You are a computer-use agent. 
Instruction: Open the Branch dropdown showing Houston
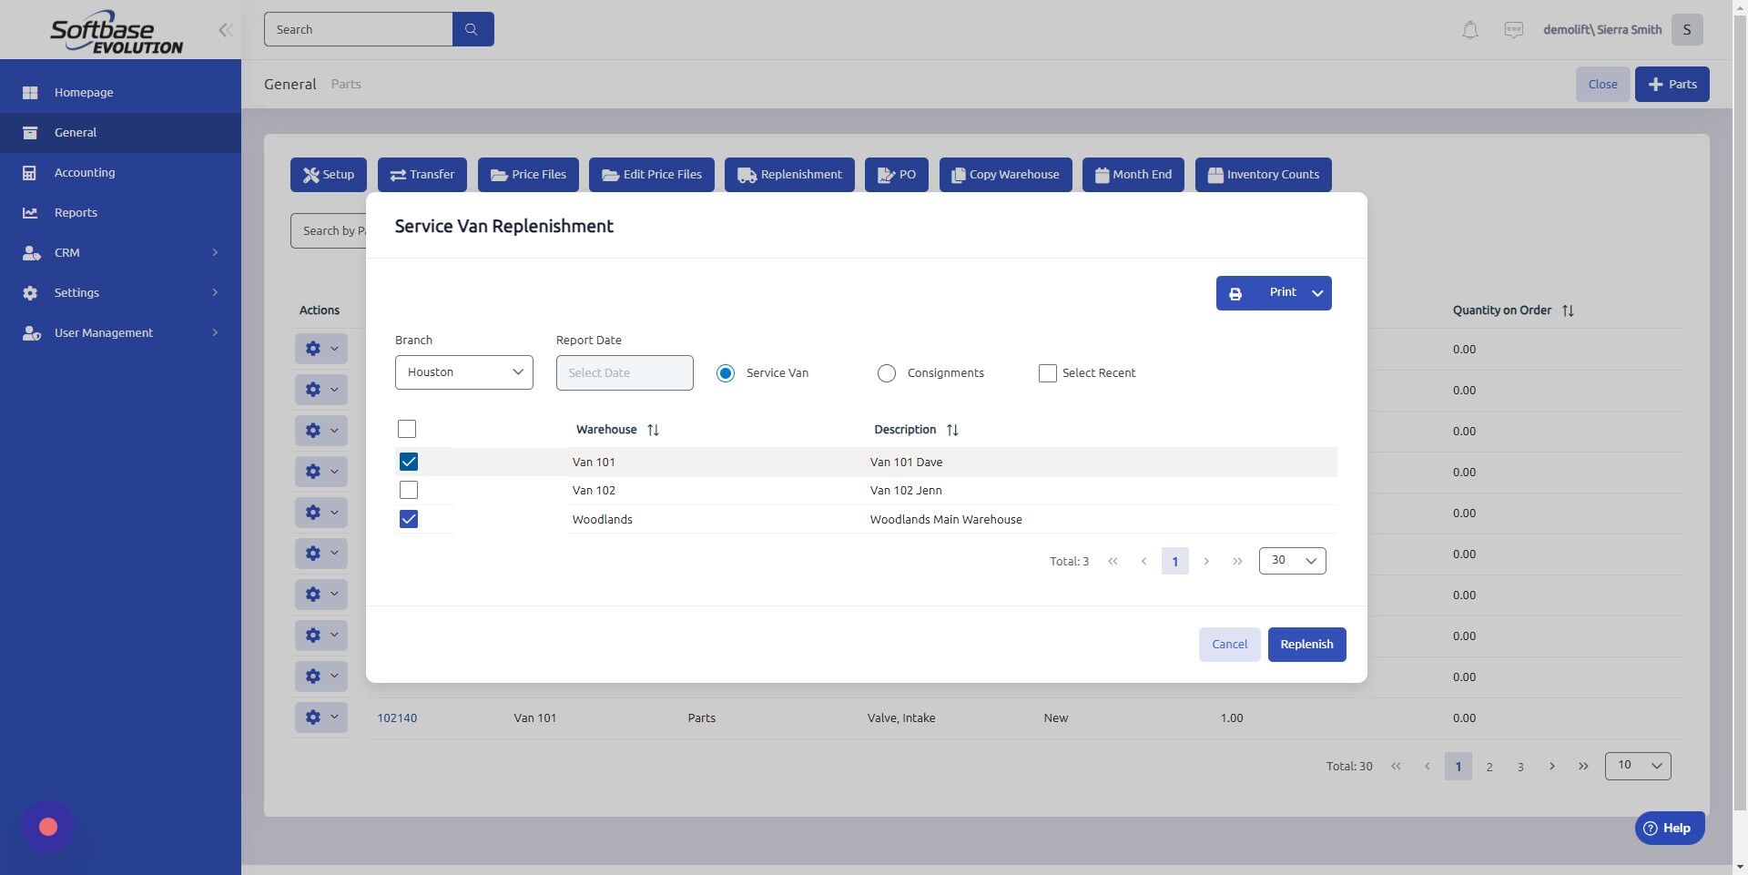point(463,371)
